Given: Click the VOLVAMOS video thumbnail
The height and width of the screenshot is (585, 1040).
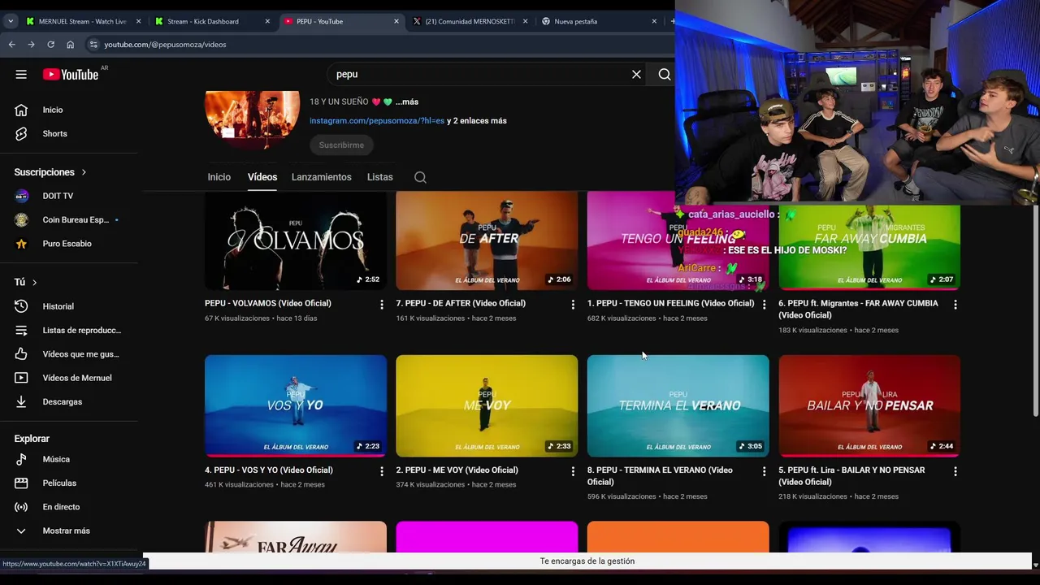Looking at the screenshot, I should click(x=296, y=239).
